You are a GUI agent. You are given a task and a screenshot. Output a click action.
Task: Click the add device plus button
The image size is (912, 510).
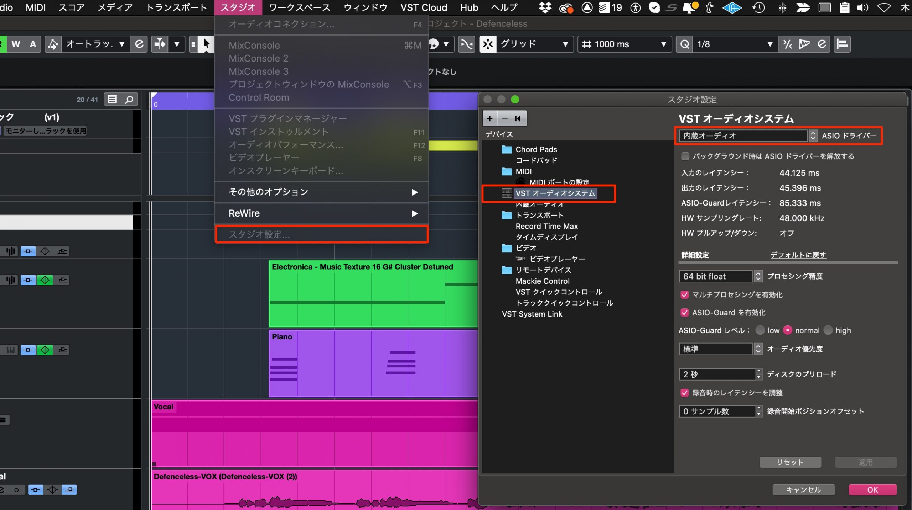[490, 118]
